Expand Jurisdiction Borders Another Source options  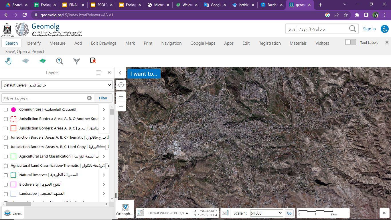[x=104, y=119]
